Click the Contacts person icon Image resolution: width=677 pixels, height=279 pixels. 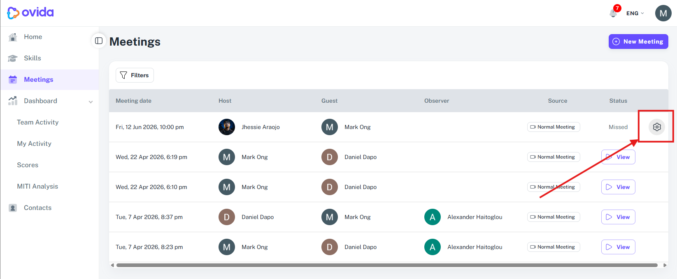pos(13,208)
